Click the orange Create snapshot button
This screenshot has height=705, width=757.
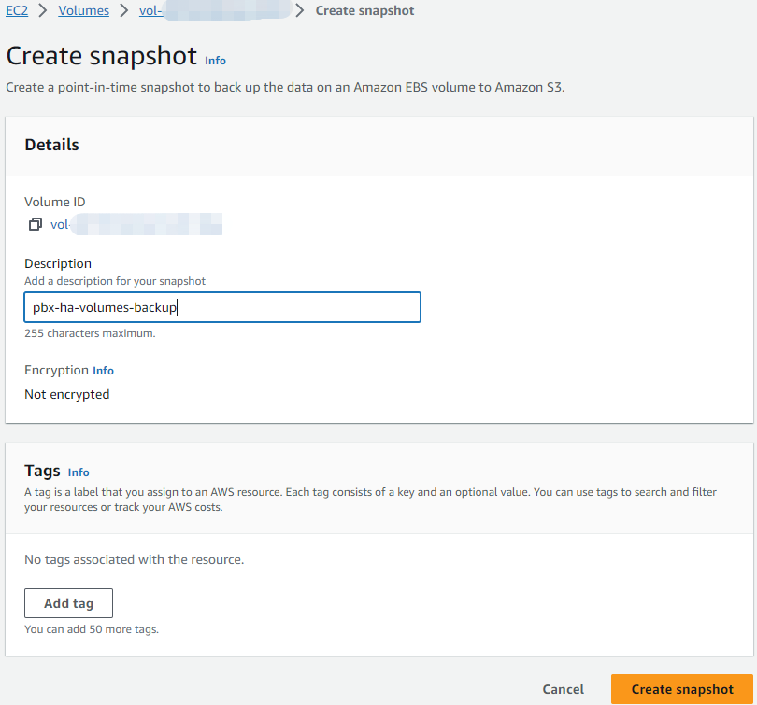point(681,689)
